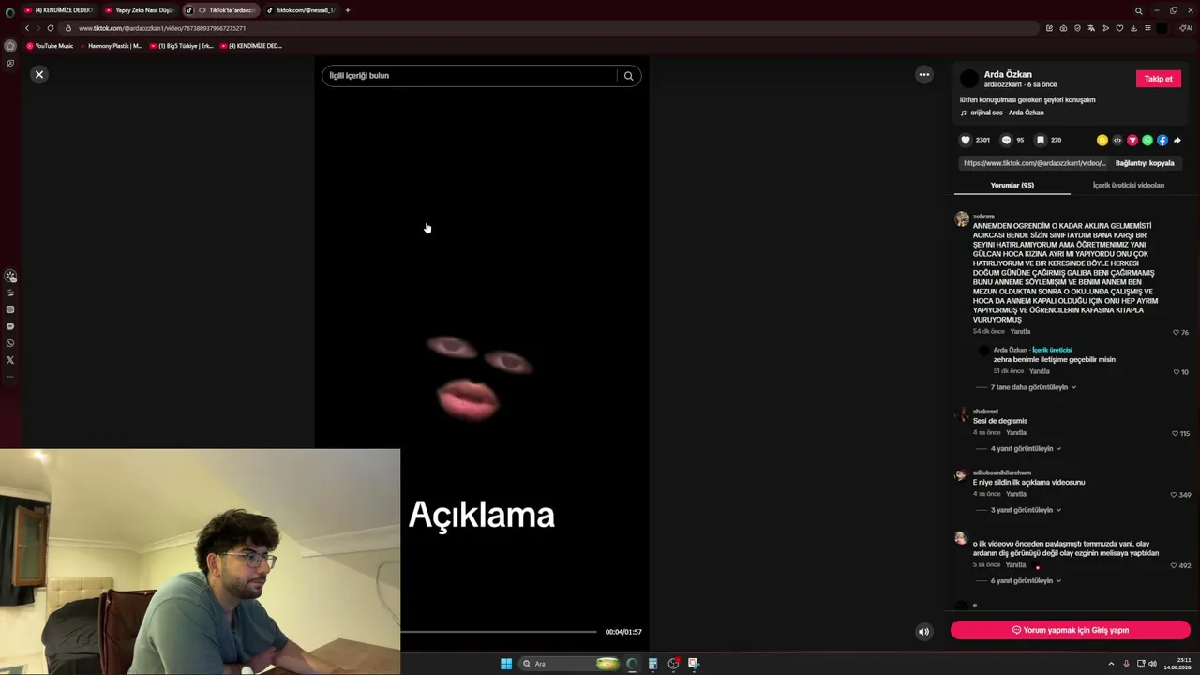The width and height of the screenshot is (1200, 675).
Task: Switch to the KENDİMİZE DEDEKT browser tab
Action: point(58,10)
